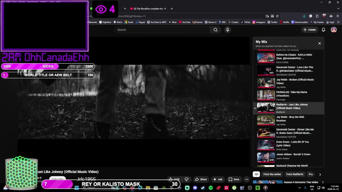This screenshot has height=192, width=342.
Task: Play Savannah Dexter - Sinner Like Me thumbnail
Action: point(266,133)
